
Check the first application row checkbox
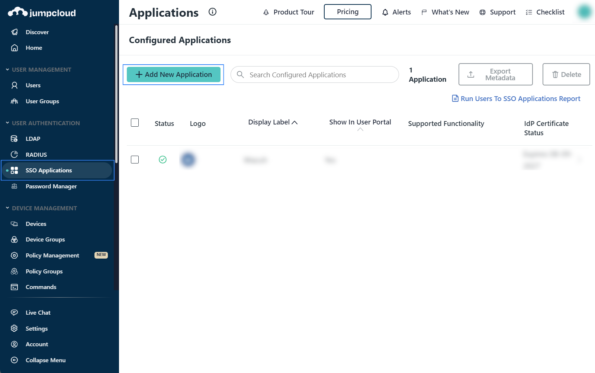click(135, 159)
